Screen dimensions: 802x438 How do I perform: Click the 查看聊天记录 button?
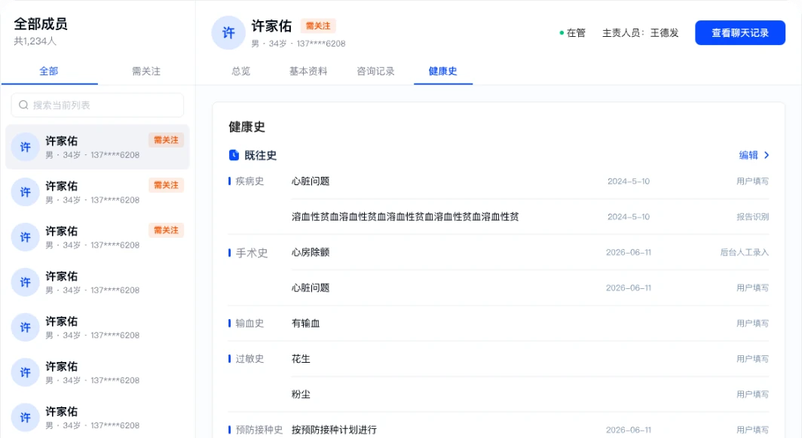click(x=740, y=32)
